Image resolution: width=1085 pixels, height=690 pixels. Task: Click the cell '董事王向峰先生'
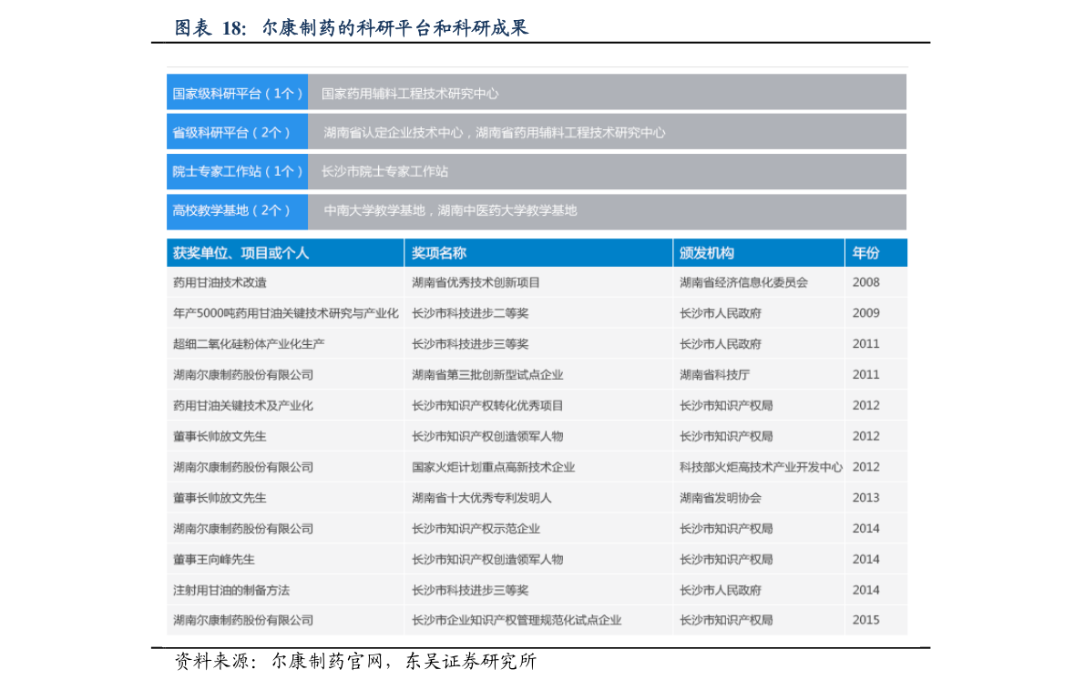tap(214, 559)
